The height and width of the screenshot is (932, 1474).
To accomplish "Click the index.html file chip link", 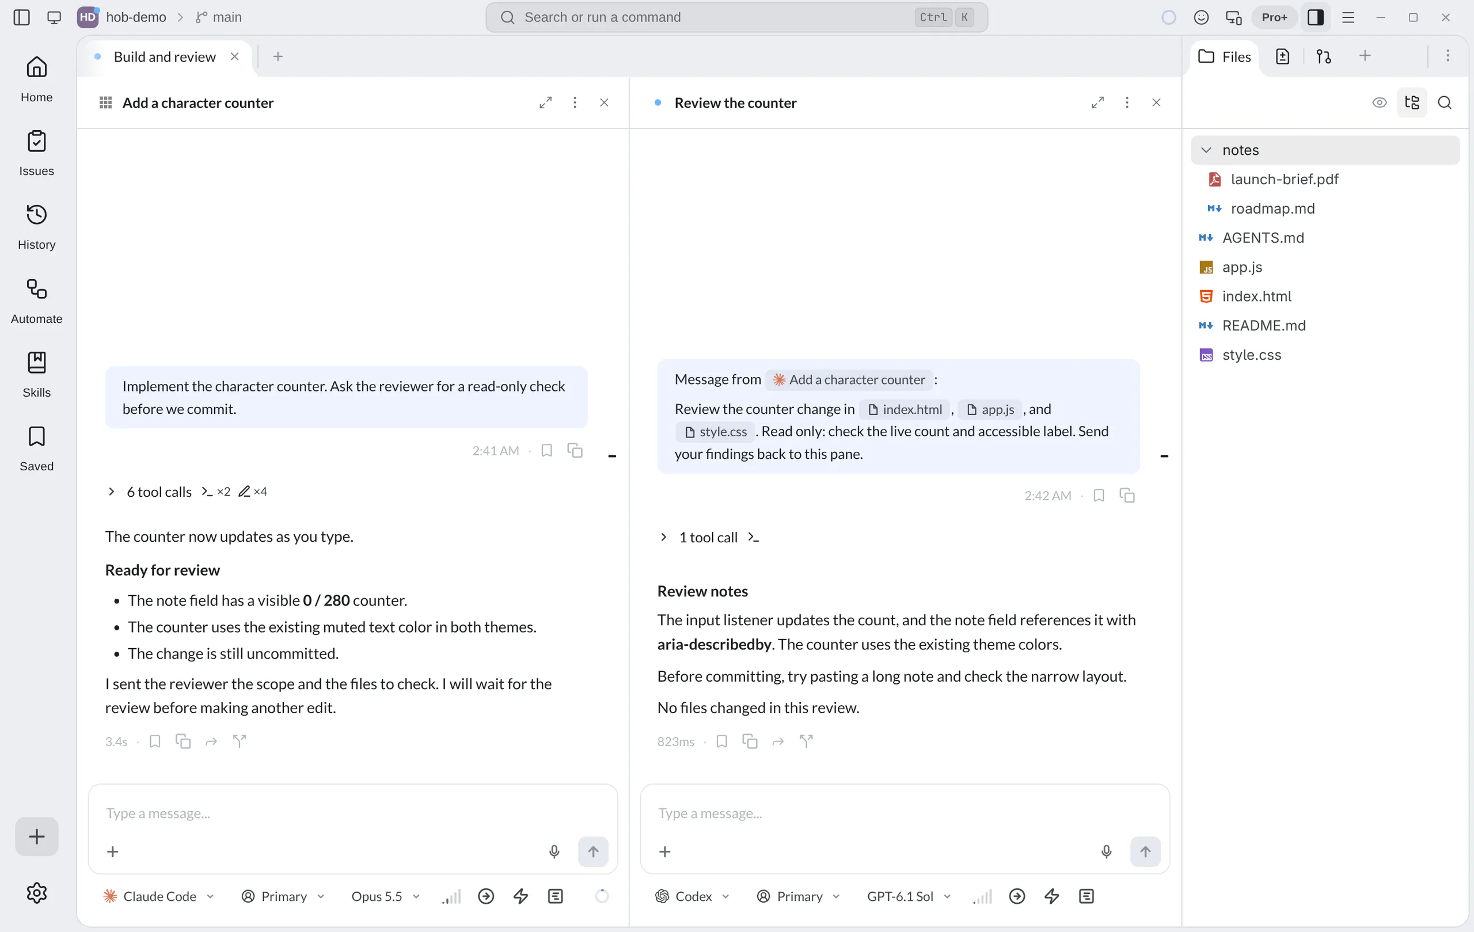I will 905,409.
